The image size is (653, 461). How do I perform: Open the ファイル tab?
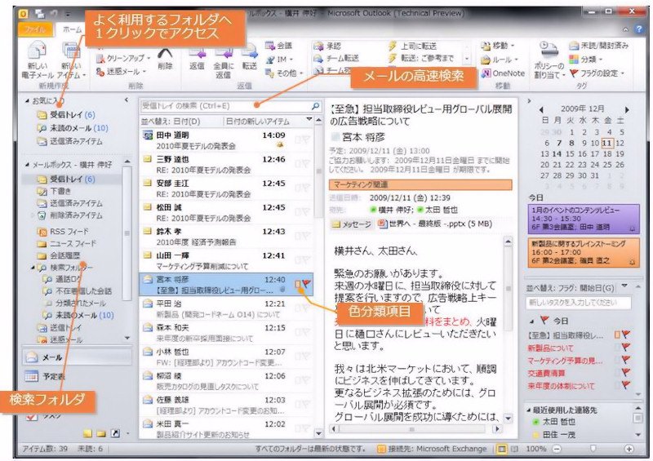[35, 29]
